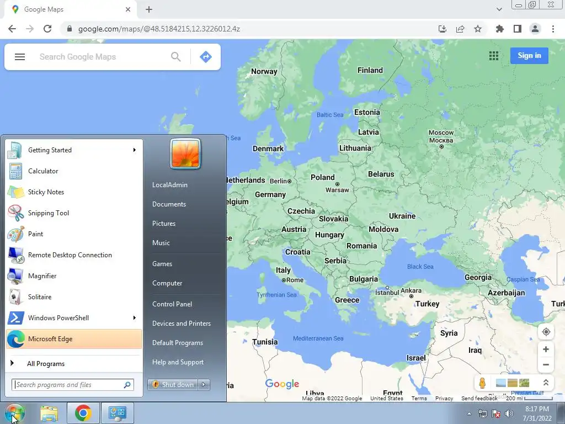Click the Shut down button
This screenshot has height=424, width=565.
point(173,385)
